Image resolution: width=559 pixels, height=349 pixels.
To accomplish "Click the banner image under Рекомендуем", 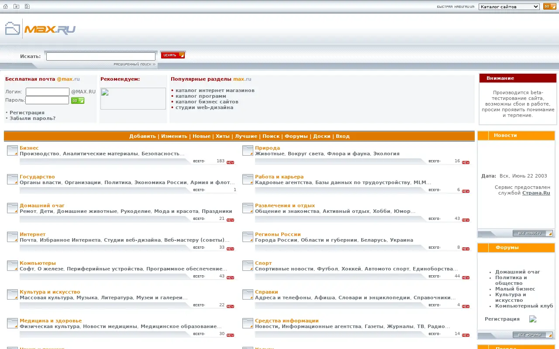I will (133, 99).
